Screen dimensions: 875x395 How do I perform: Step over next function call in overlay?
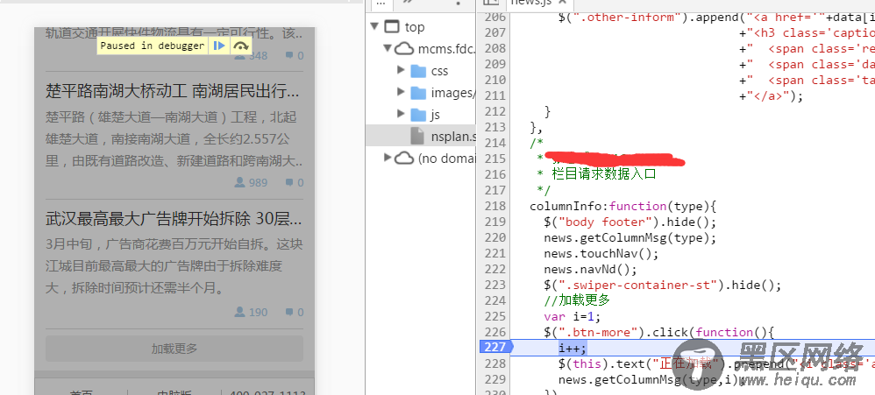pos(240,46)
